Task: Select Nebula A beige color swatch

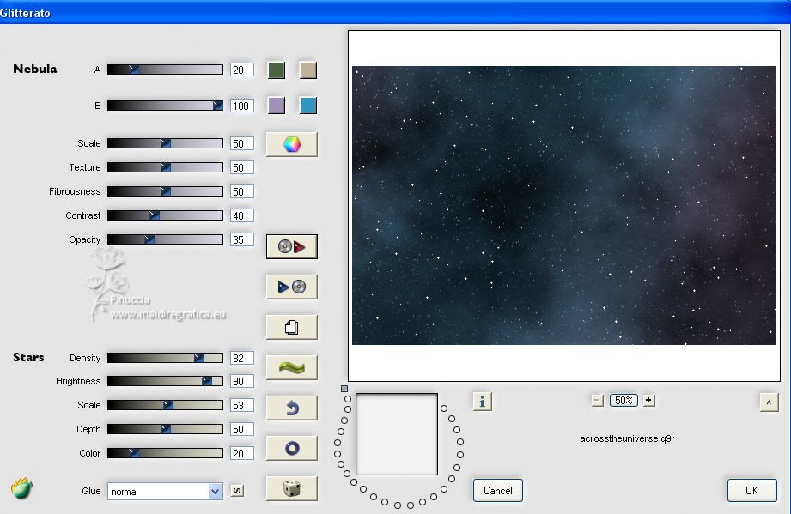Action: pyautogui.click(x=307, y=70)
